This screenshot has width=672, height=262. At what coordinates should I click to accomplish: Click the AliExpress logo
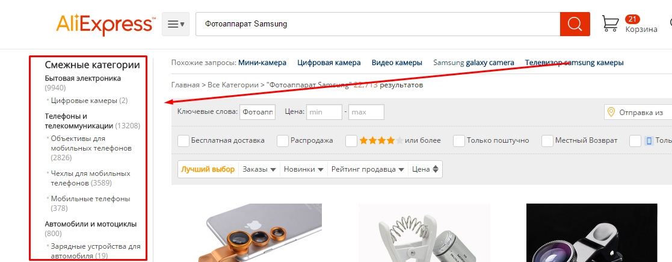[x=105, y=25]
